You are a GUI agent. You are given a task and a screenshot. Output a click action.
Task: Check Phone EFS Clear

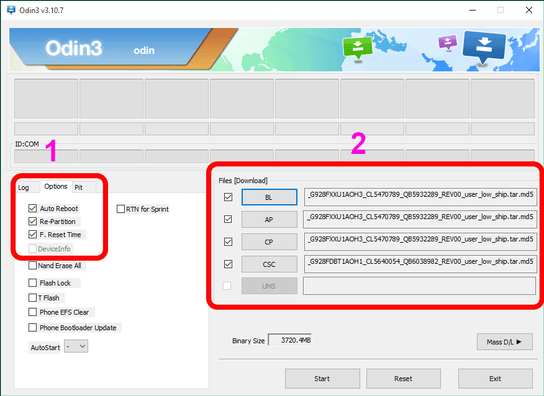33,312
